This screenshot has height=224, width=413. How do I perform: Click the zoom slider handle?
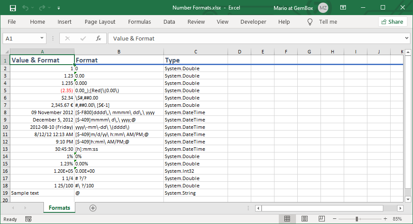[x=357, y=219]
